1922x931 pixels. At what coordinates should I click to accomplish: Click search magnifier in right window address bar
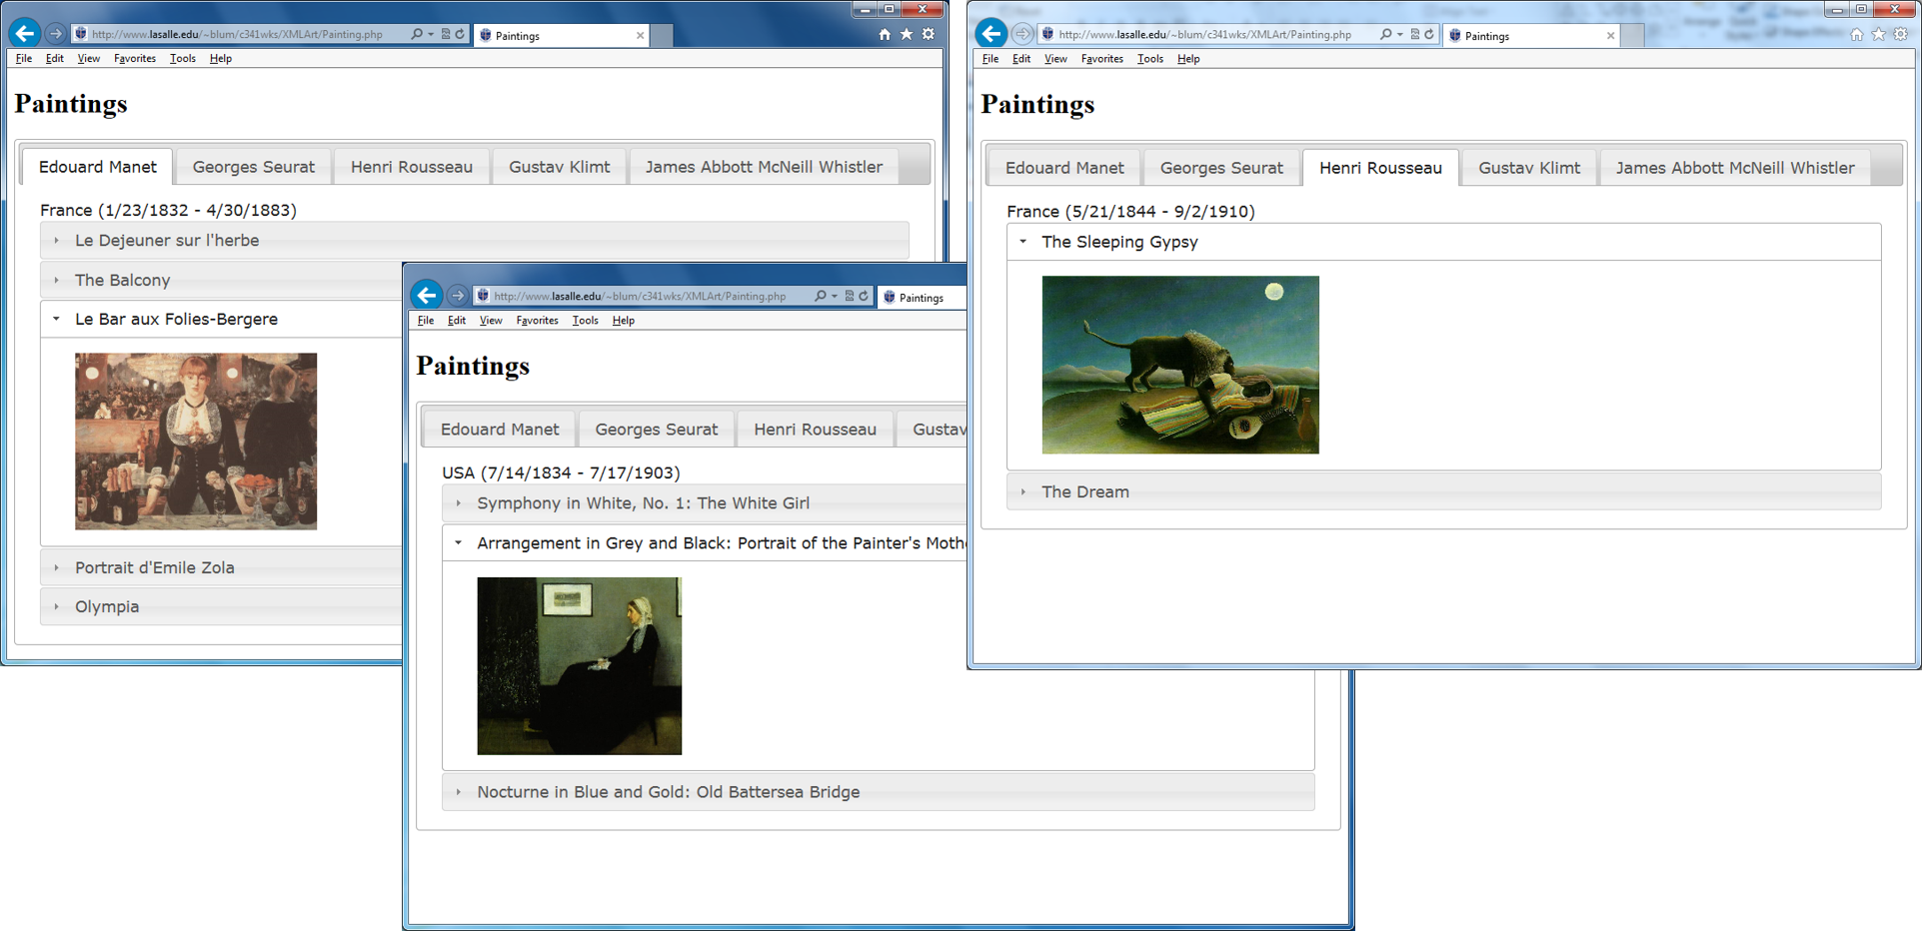[x=1385, y=34]
